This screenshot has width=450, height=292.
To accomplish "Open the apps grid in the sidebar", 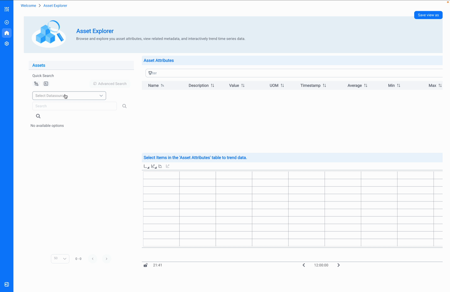I will (x=6, y=9).
